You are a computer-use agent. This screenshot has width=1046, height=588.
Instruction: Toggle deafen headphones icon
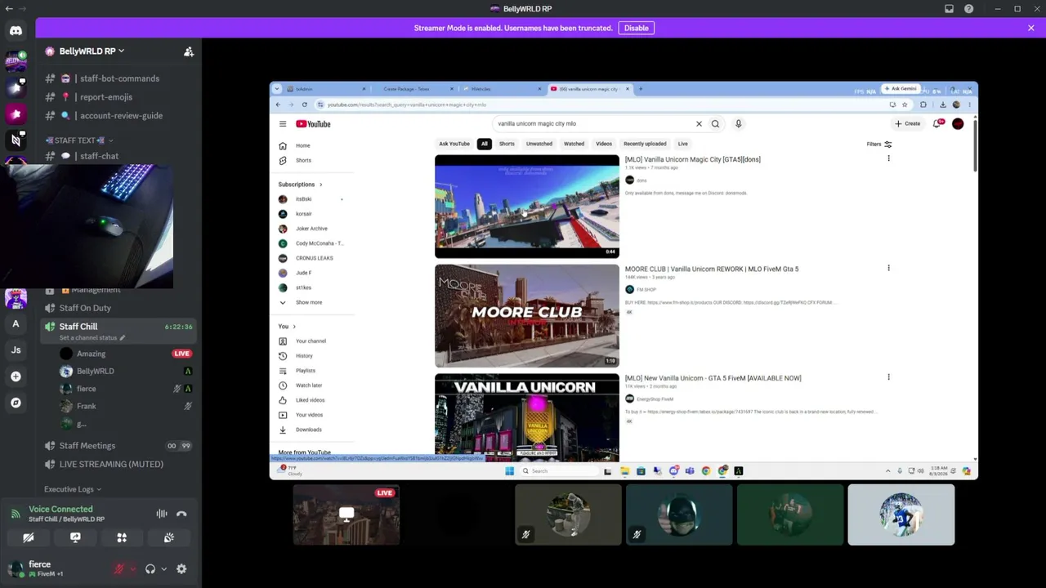pos(150,569)
